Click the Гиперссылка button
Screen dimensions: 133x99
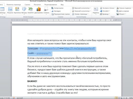point(57,8)
